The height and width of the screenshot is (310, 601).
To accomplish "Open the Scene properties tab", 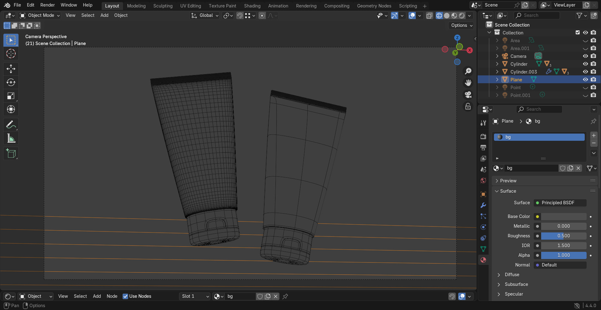I will coord(483,170).
